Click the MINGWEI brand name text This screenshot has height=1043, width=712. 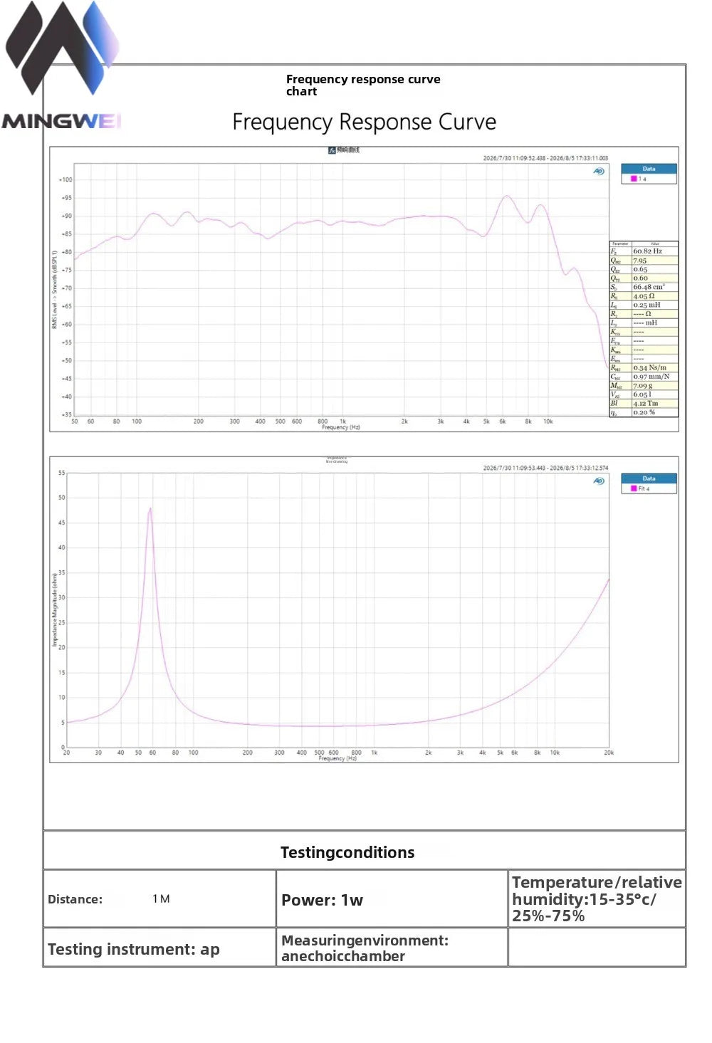[x=61, y=121]
